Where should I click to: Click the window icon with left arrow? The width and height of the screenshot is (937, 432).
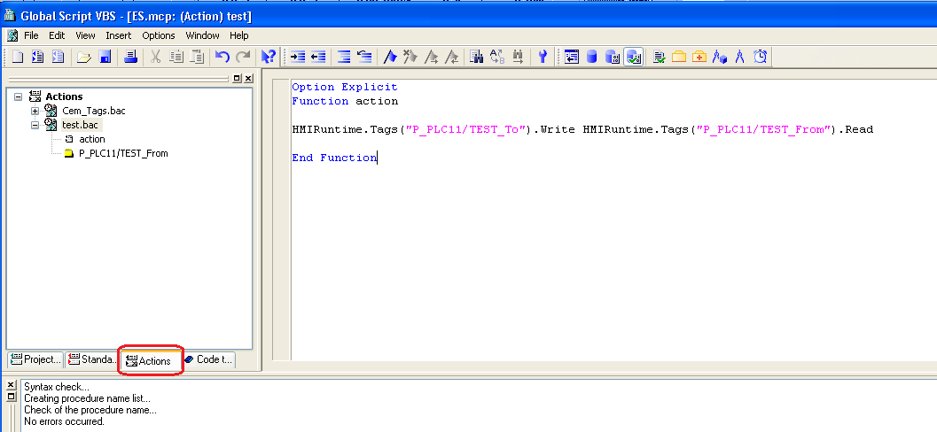(572, 57)
